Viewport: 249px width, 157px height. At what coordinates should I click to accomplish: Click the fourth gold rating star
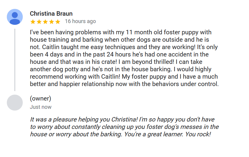51,22
